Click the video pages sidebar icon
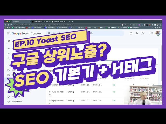 (x=9, y=75)
